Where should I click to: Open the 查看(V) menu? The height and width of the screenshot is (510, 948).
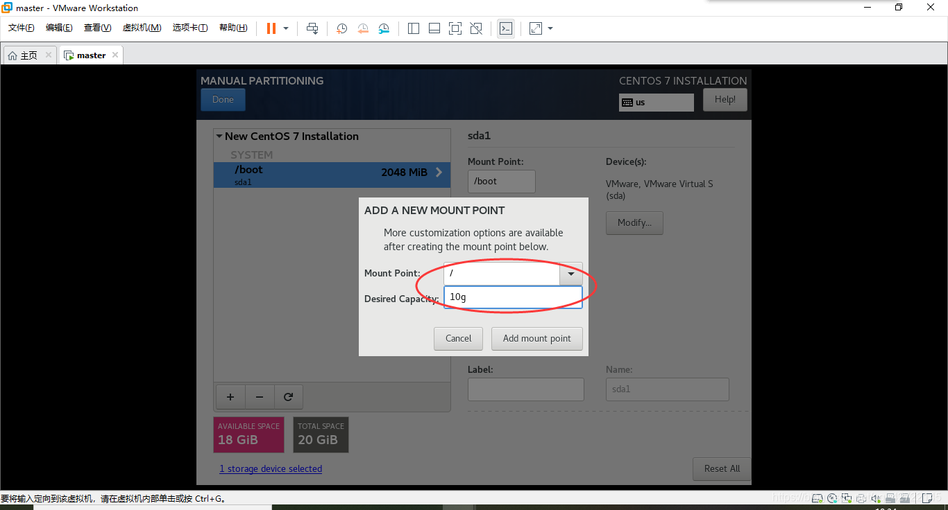coord(97,28)
